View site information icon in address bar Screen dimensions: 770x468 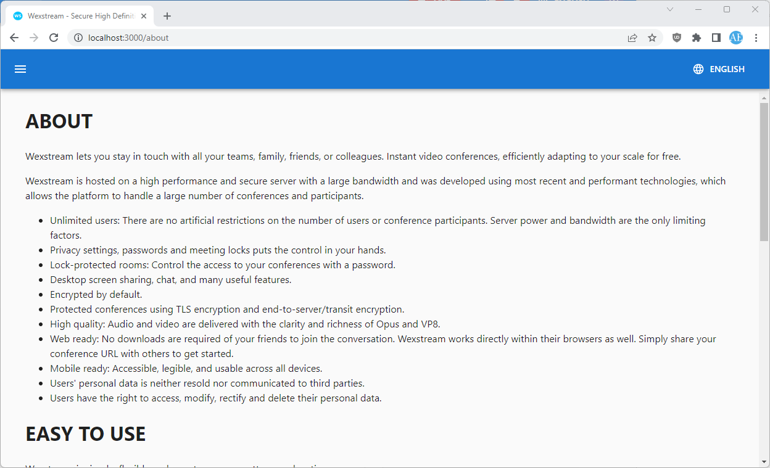78,38
